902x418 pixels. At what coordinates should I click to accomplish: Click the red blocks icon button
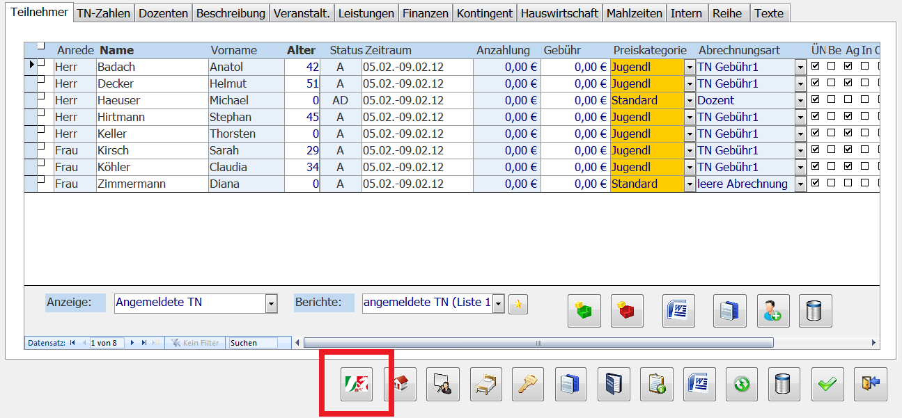point(627,311)
